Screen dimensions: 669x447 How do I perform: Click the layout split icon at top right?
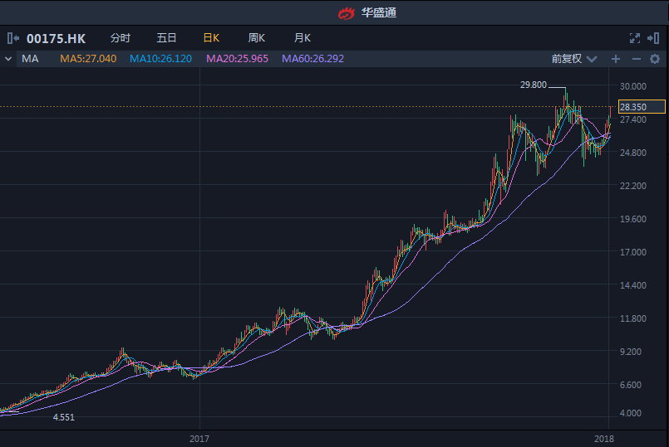click(x=655, y=38)
